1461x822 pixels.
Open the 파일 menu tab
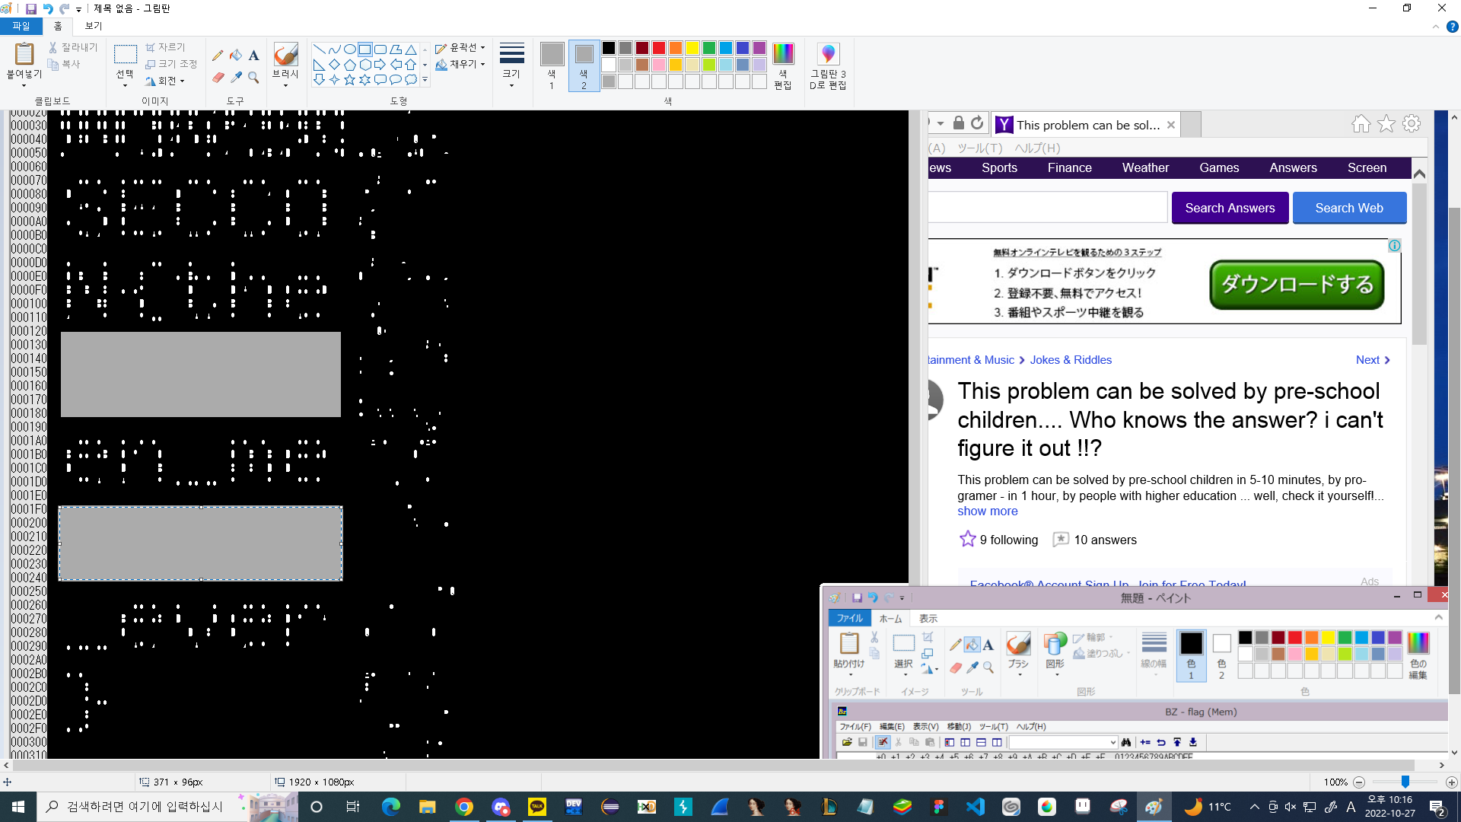(21, 26)
